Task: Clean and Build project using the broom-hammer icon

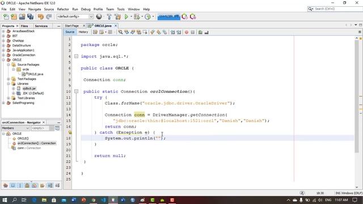Action: (117, 16)
